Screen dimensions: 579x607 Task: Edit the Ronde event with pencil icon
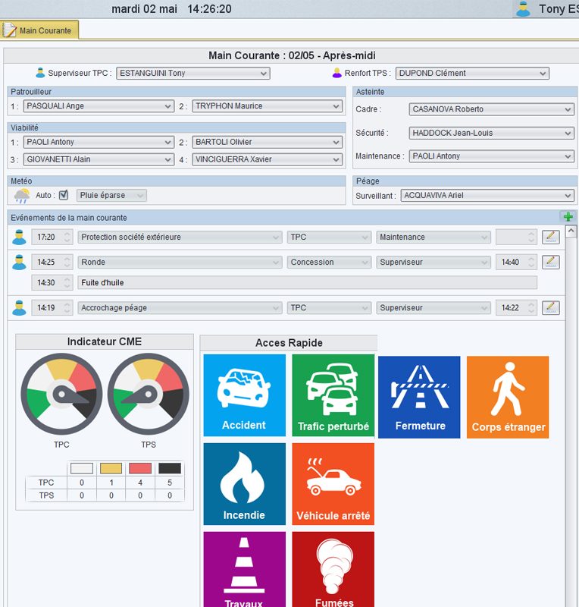(x=551, y=263)
